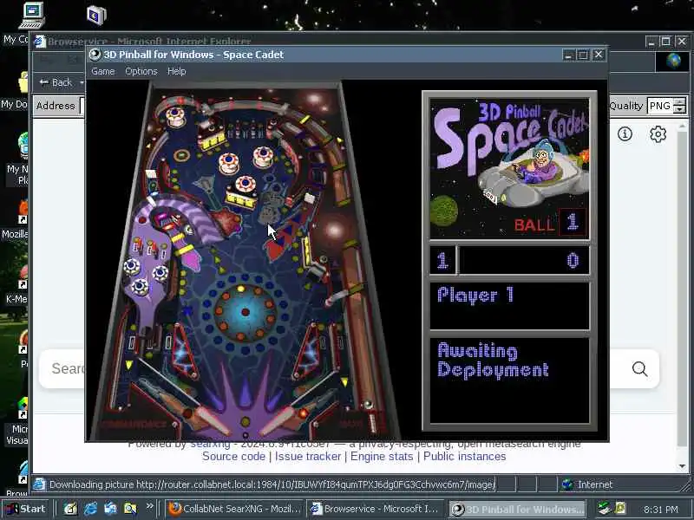Viewport: 694px width, 520px height.
Task: Click the Space Cadet logo artwork
Action: (x=509, y=168)
